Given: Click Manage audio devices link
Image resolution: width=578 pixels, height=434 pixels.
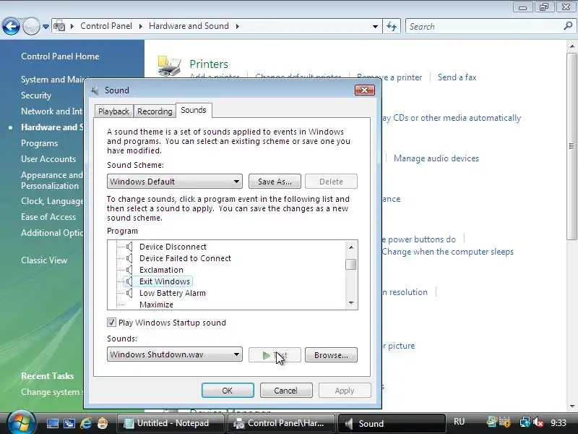Looking at the screenshot, I should (x=436, y=158).
